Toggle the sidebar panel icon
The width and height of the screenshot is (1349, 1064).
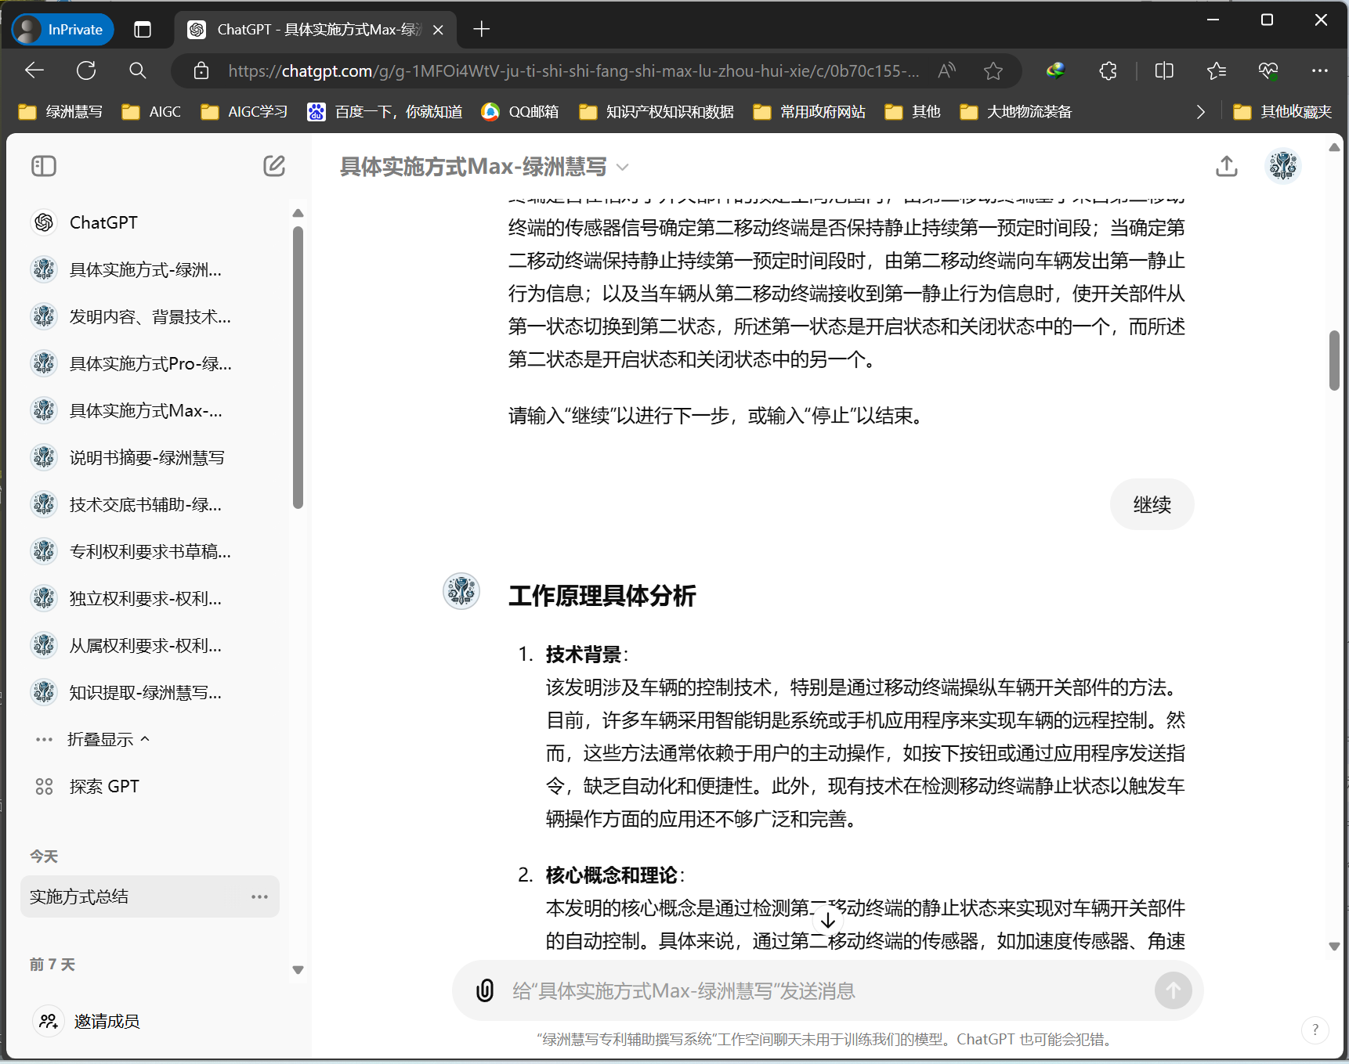44,166
